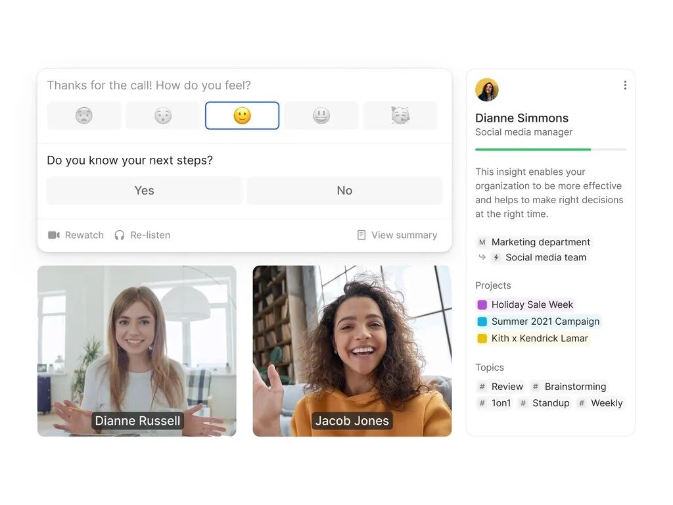Click Jacob Jones video thumbnail
Image resolution: width=673 pixels, height=505 pixels.
[352, 350]
